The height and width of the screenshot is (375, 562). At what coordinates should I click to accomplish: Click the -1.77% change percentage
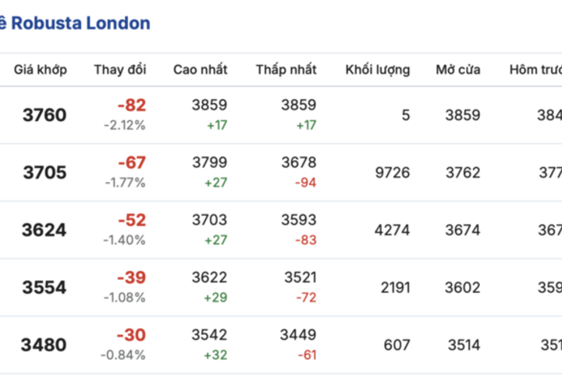point(125,183)
